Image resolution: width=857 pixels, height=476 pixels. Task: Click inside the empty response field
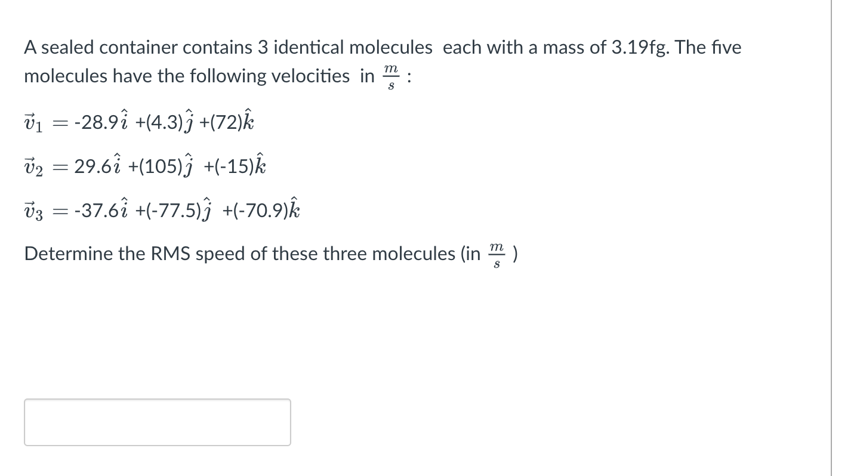(156, 422)
